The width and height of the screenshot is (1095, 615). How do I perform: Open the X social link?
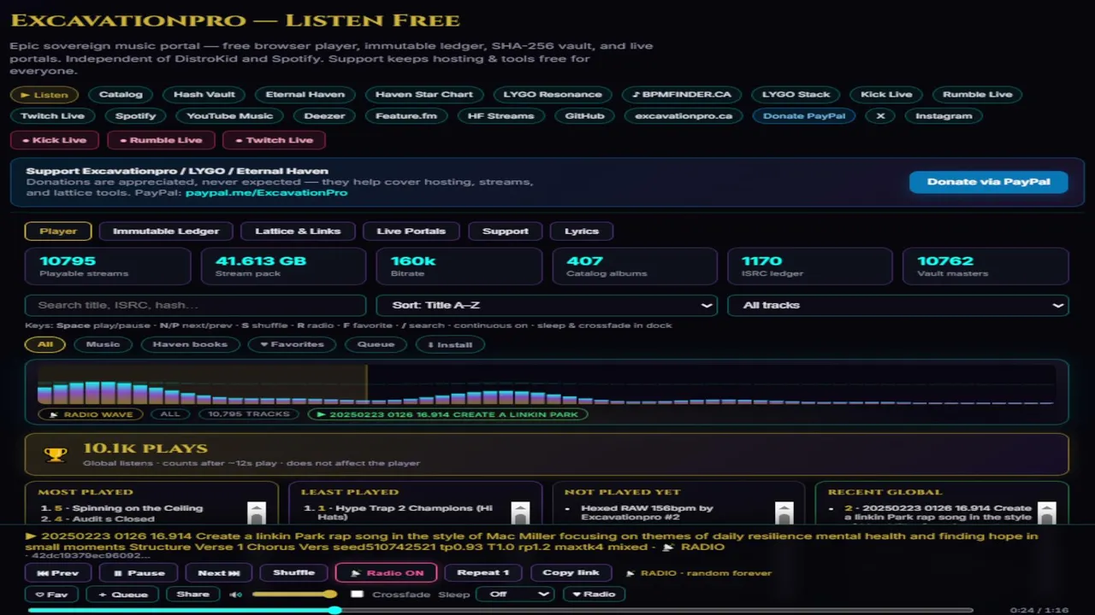coord(880,116)
